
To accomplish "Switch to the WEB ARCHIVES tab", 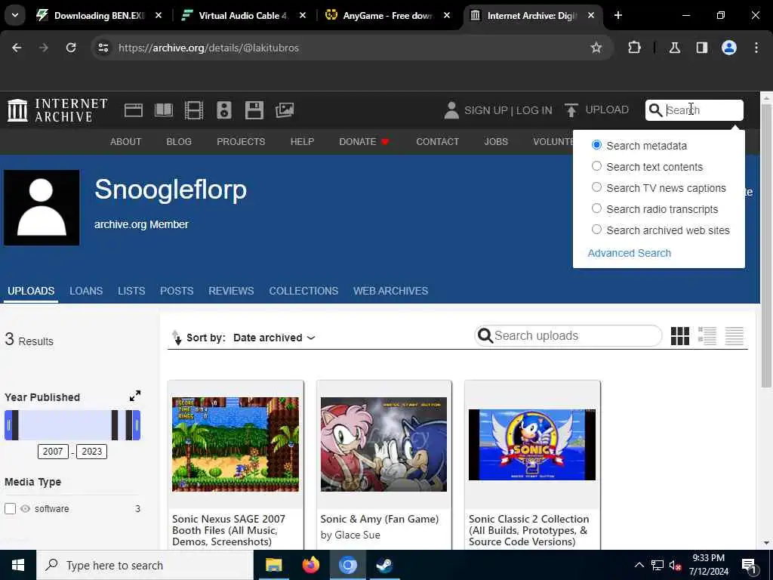I will [390, 291].
